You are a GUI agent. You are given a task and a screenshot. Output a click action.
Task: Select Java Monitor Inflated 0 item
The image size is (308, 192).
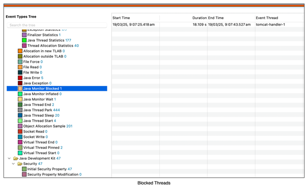pos(43,94)
